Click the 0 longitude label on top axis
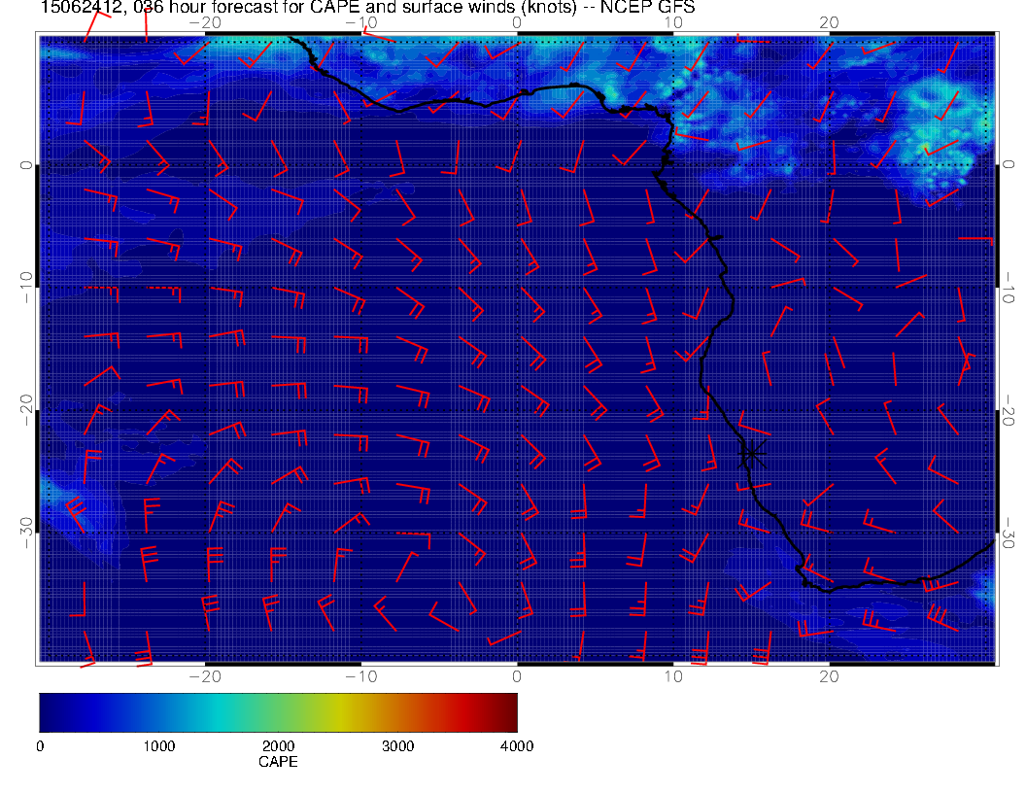 coord(517,22)
